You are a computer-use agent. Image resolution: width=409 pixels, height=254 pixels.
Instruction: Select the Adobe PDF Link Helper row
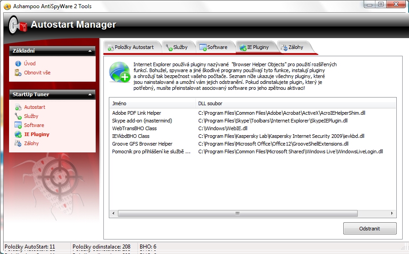(x=136, y=113)
